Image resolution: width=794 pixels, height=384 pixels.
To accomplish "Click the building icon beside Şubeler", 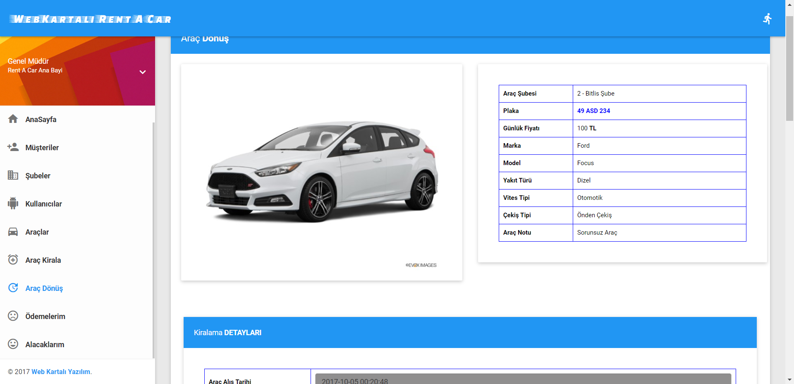I will point(13,175).
